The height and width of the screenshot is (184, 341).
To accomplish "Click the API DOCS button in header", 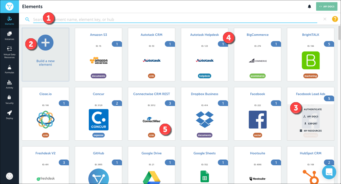I will (327, 7).
